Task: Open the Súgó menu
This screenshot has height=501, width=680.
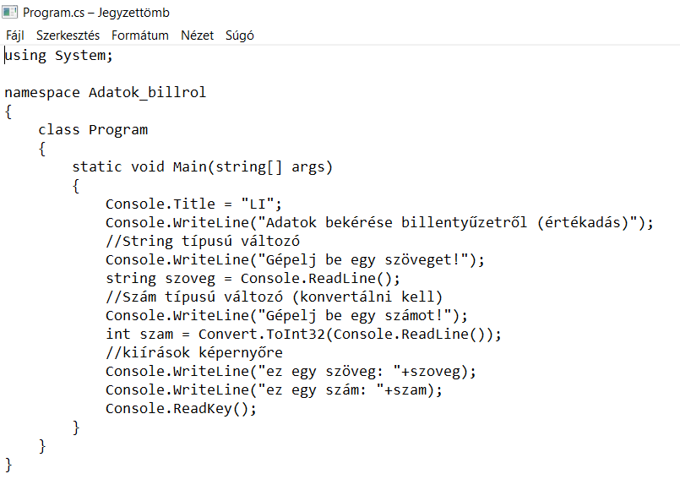Action: (x=240, y=35)
